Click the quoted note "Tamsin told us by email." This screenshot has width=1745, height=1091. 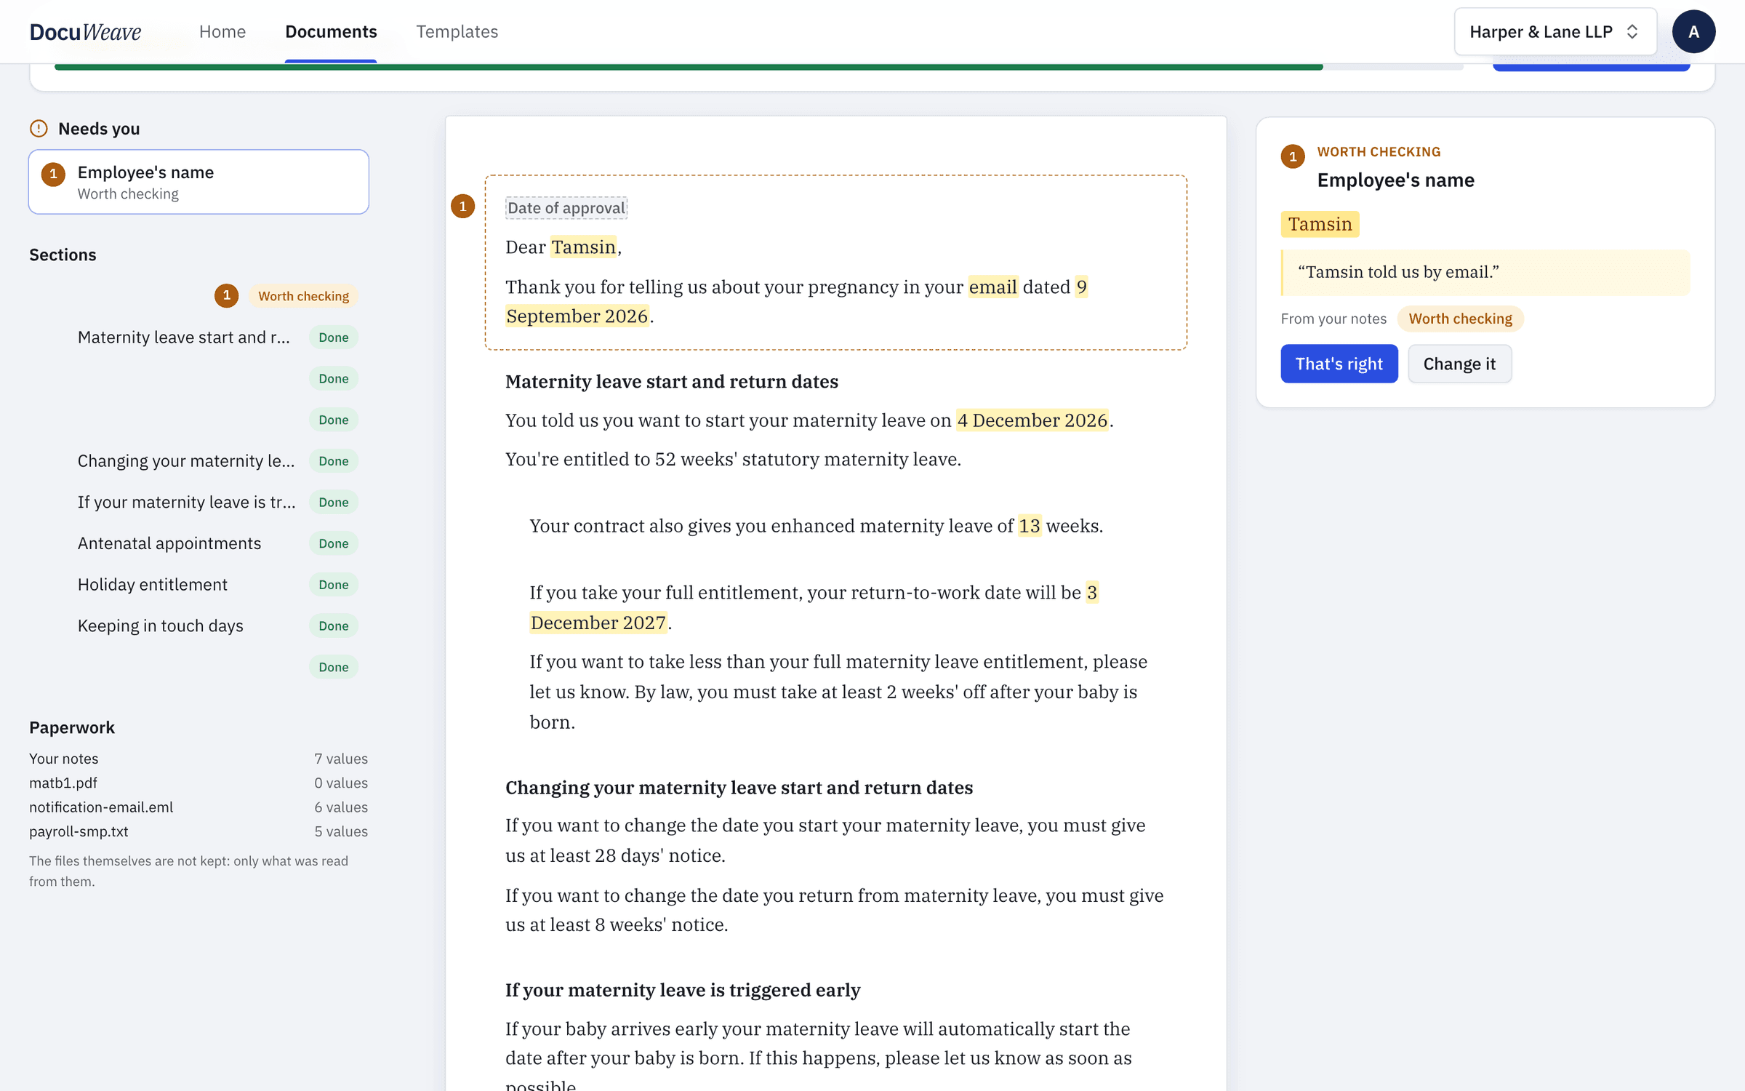[x=1485, y=273]
